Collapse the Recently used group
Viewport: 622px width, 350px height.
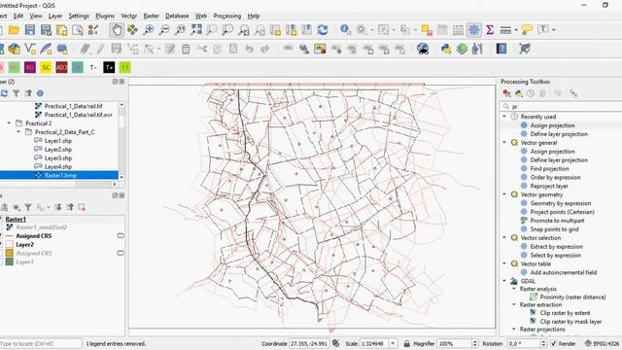pos(504,117)
